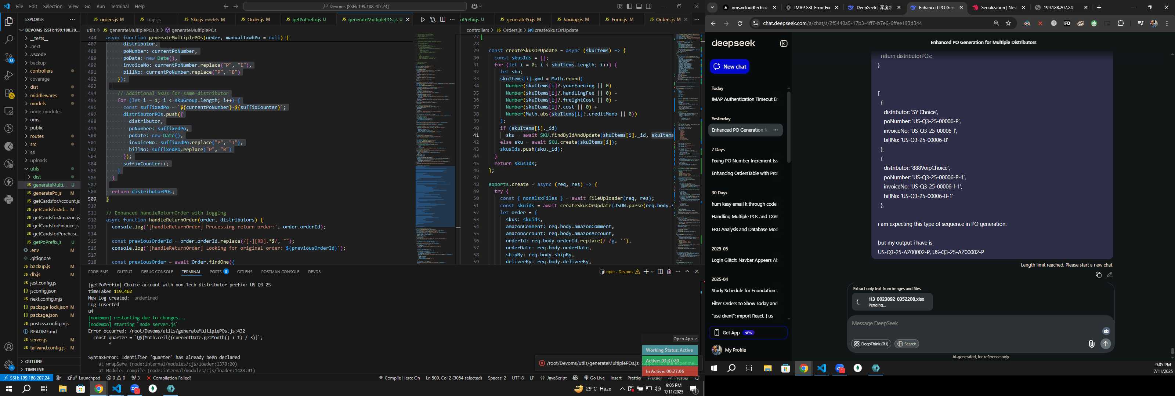This screenshot has height=396, width=1175.
Task: Toggle Compile Hero: On in status bar
Action: pos(399,378)
